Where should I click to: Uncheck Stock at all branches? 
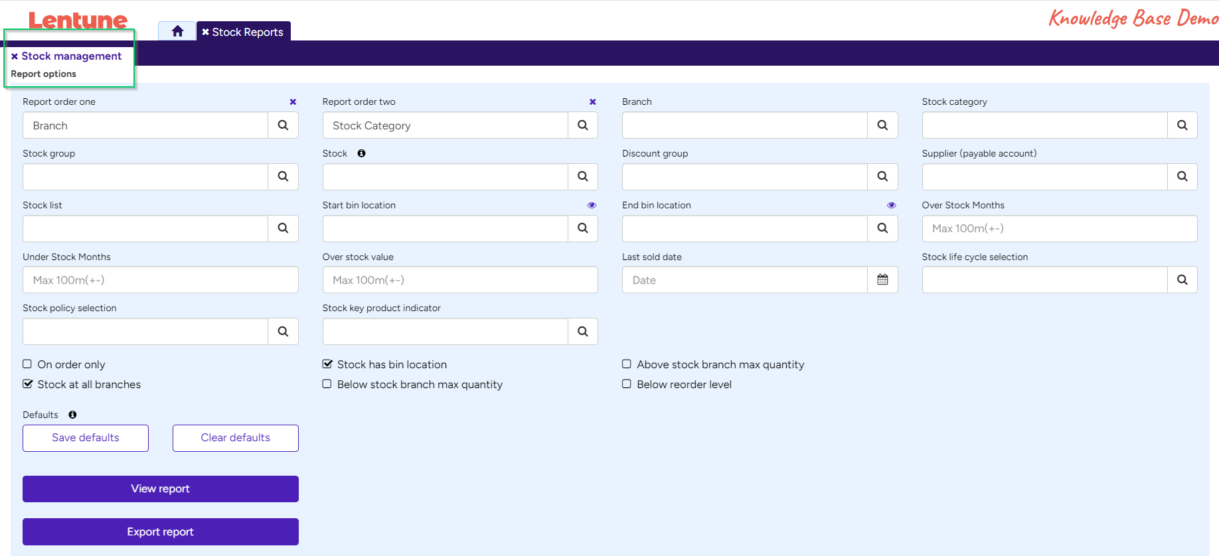point(27,384)
